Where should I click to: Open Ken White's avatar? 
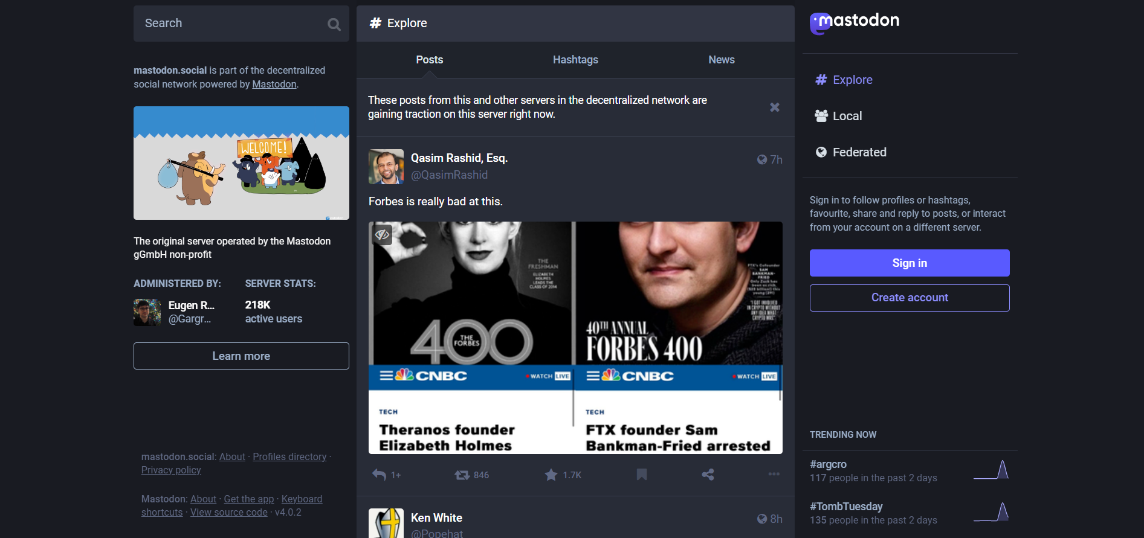click(x=386, y=523)
